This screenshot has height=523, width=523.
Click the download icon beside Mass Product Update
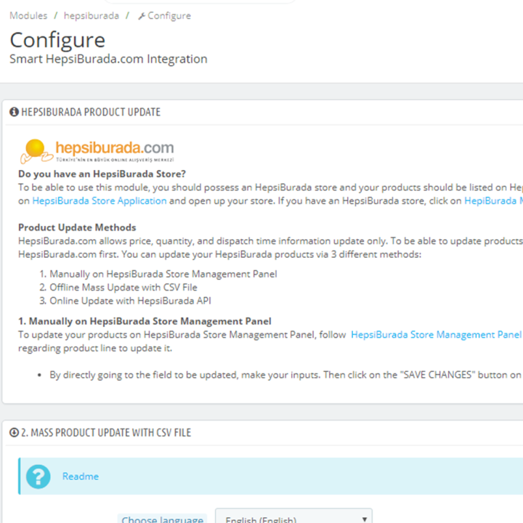14,433
